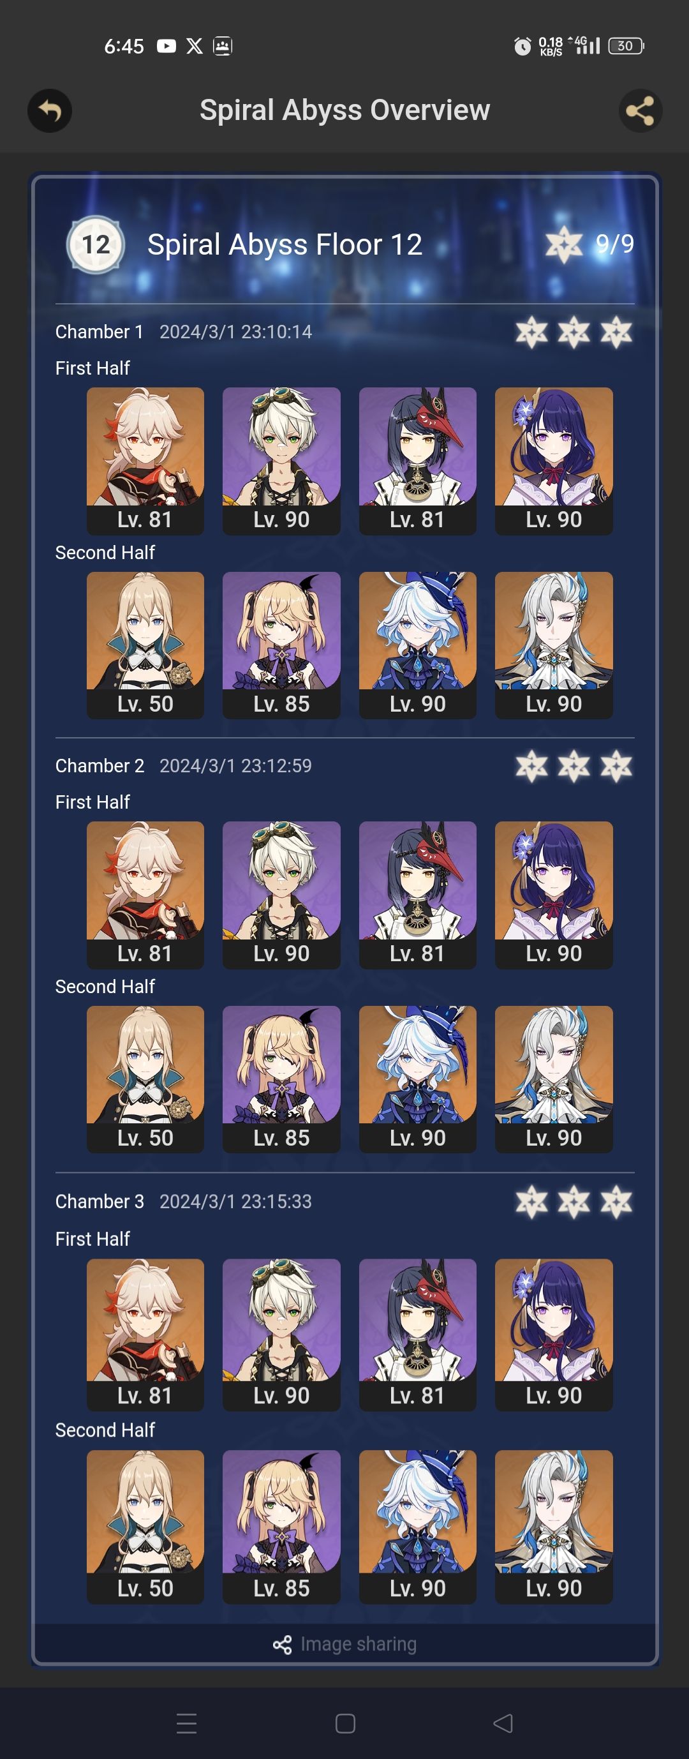Viewport: 689px width, 1759px height.
Task: Tap the X notification icon
Action: pyautogui.click(x=195, y=46)
